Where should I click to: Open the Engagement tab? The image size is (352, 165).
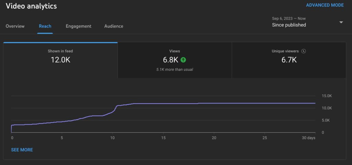[x=78, y=26]
